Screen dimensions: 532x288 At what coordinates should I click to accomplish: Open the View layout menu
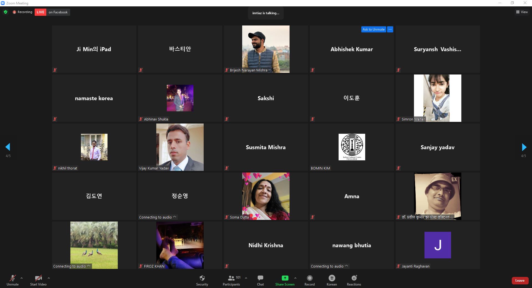522,12
